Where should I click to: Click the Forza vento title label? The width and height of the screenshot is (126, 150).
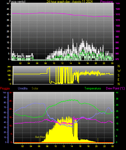17,2
